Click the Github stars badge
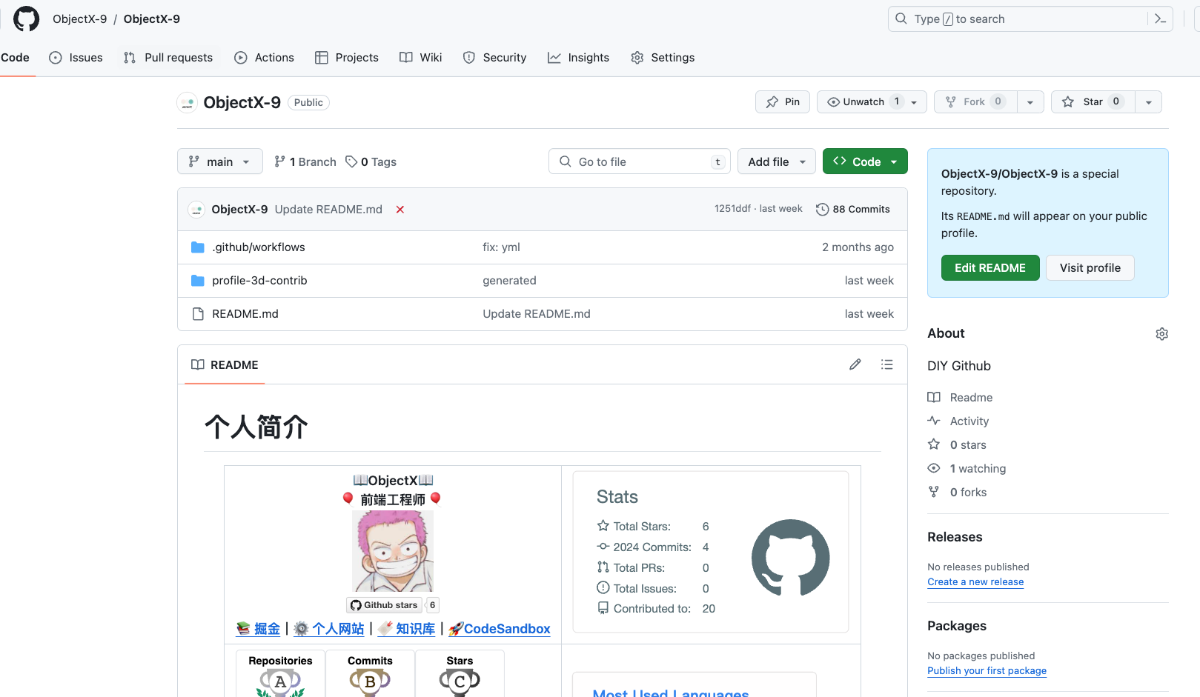Image resolution: width=1200 pixels, height=697 pixels. 393,605
